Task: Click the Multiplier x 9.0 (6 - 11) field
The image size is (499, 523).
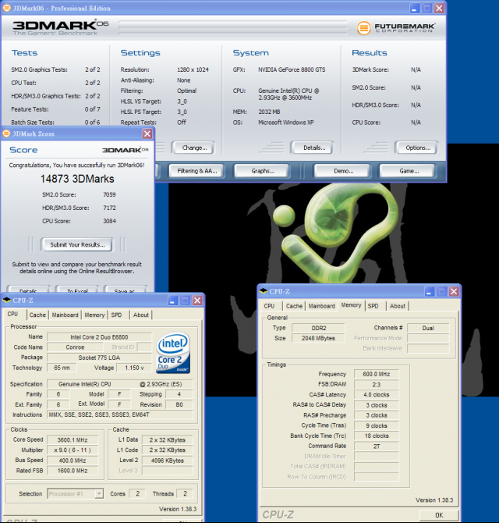Action: pos(73,450)
